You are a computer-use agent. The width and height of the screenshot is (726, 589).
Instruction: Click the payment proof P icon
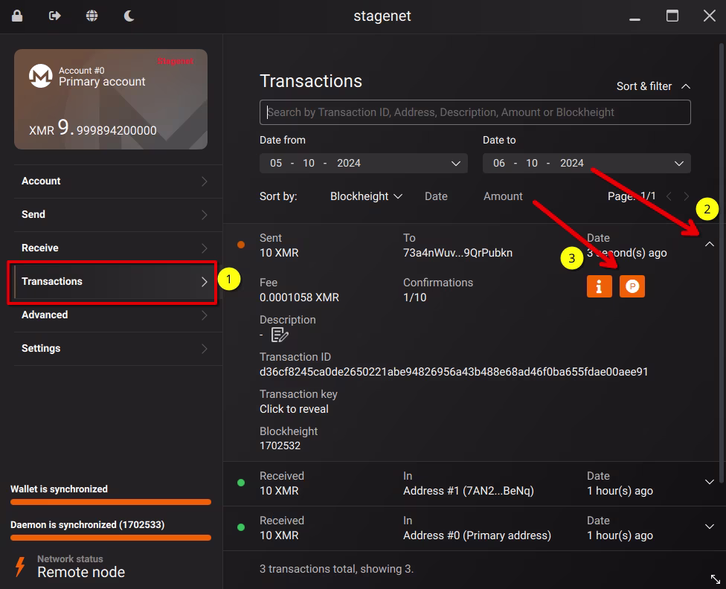[x=632, y=286]
